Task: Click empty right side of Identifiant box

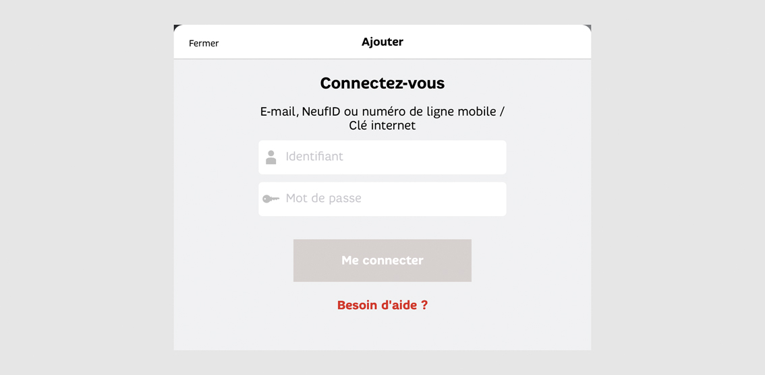Action: 439,158
